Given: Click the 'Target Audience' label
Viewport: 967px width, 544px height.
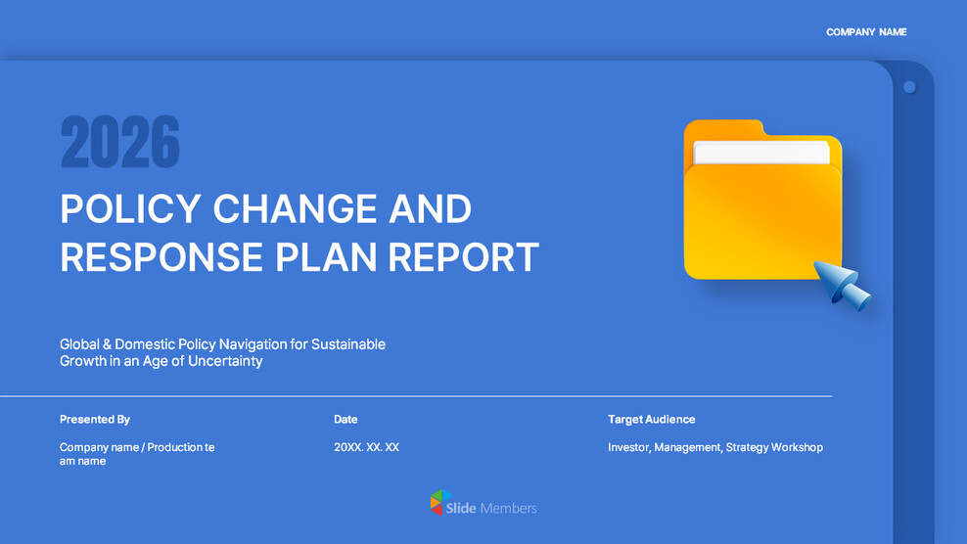Looking at the screenshot, I should click(x=651, y=420).
